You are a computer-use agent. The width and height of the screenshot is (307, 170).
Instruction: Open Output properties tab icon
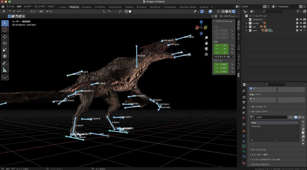tap(244, 102)
